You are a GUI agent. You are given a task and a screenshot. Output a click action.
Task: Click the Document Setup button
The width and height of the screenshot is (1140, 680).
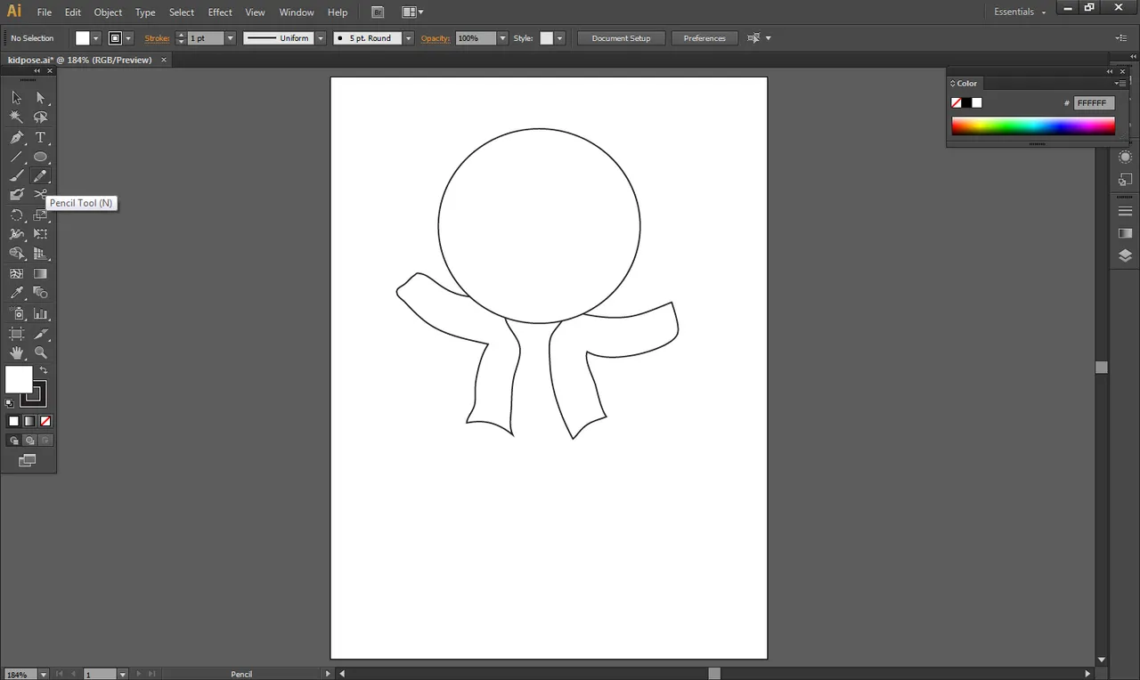click(x=621, y=38)
